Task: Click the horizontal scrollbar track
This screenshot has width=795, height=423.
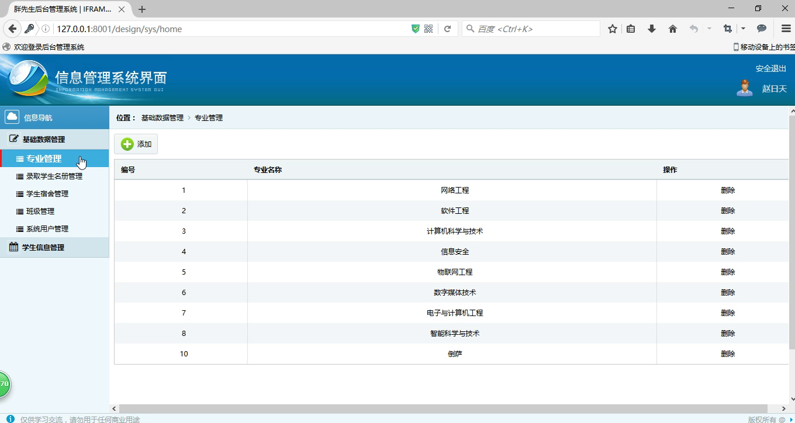Action: click(448, 408)
